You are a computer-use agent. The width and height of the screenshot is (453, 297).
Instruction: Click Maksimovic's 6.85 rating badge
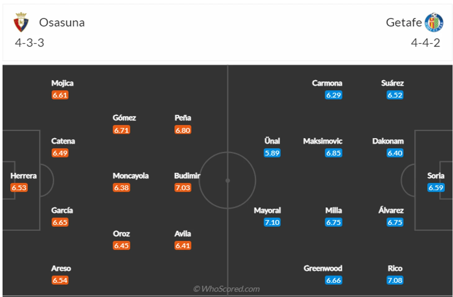point(334,153)
